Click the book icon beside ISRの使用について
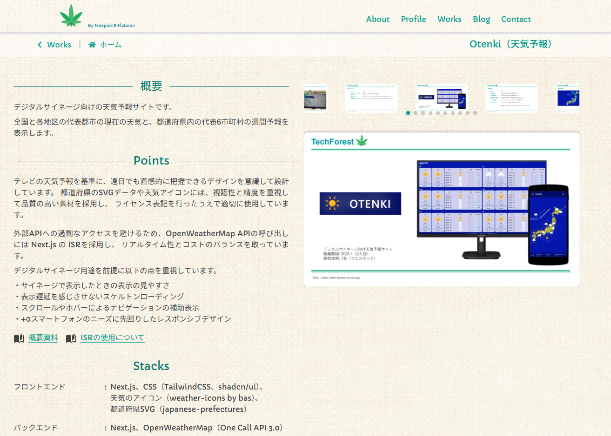 pyautogui.click(x=71, y=338)
